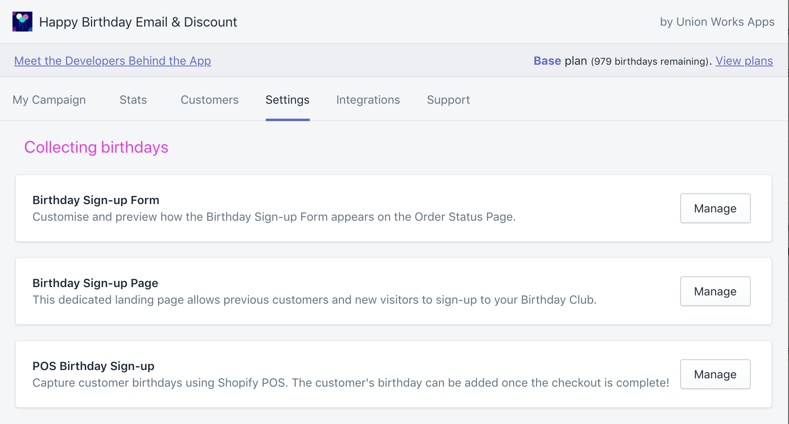Screen dimensions: 789x424
Task: Switch to the Support tab
Action: tap(448, 100)
